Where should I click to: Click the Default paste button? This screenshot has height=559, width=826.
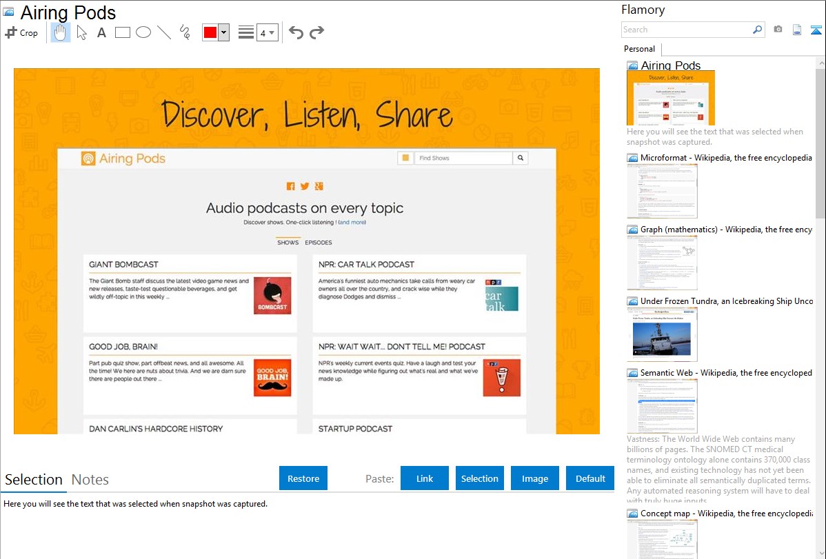590,478
